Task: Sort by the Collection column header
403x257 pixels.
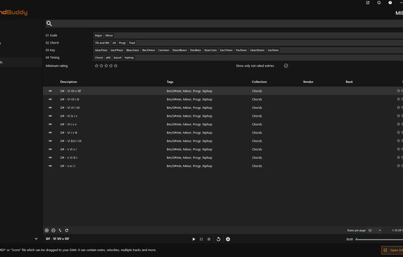Action: click(260, 82)
